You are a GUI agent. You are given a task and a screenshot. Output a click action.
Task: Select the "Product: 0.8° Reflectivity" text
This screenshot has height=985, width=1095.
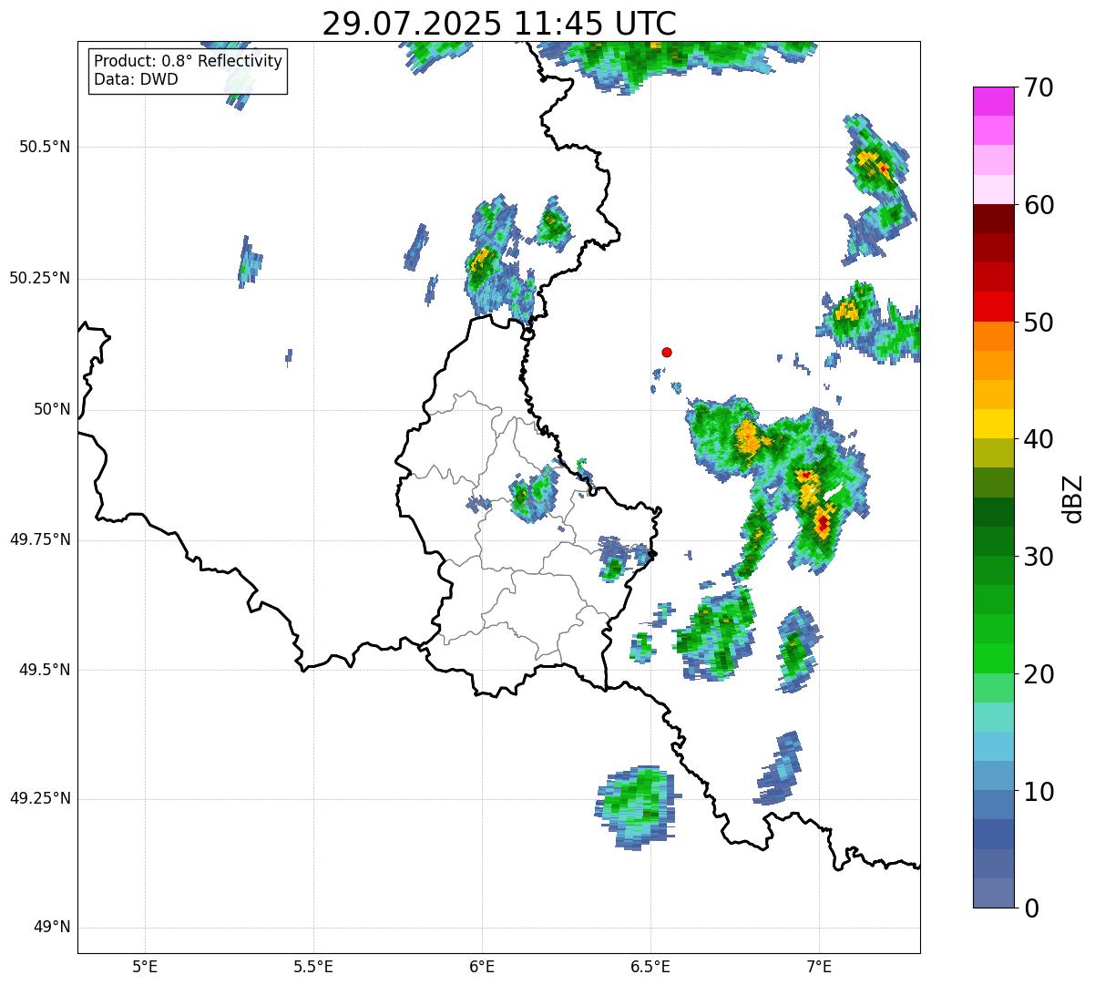(188, 61)
